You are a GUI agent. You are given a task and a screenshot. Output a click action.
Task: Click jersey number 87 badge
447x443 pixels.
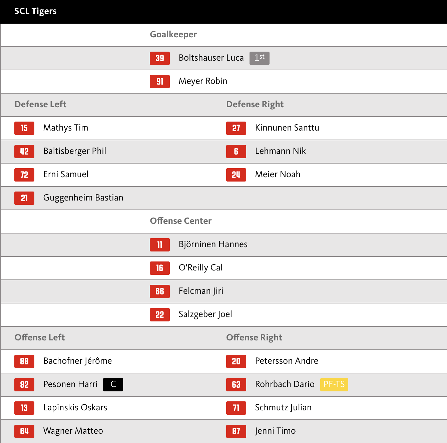[236, 431]
